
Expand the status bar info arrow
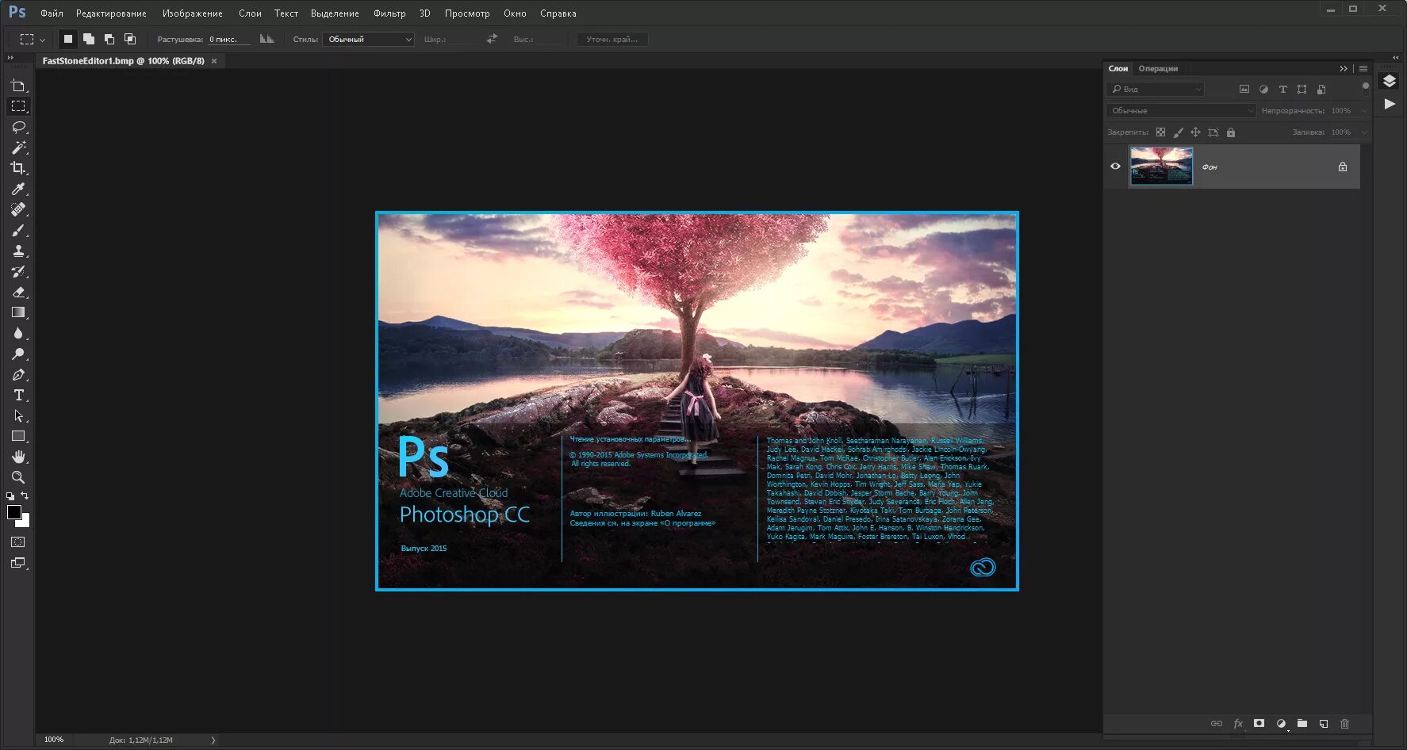tap(213, 740)
